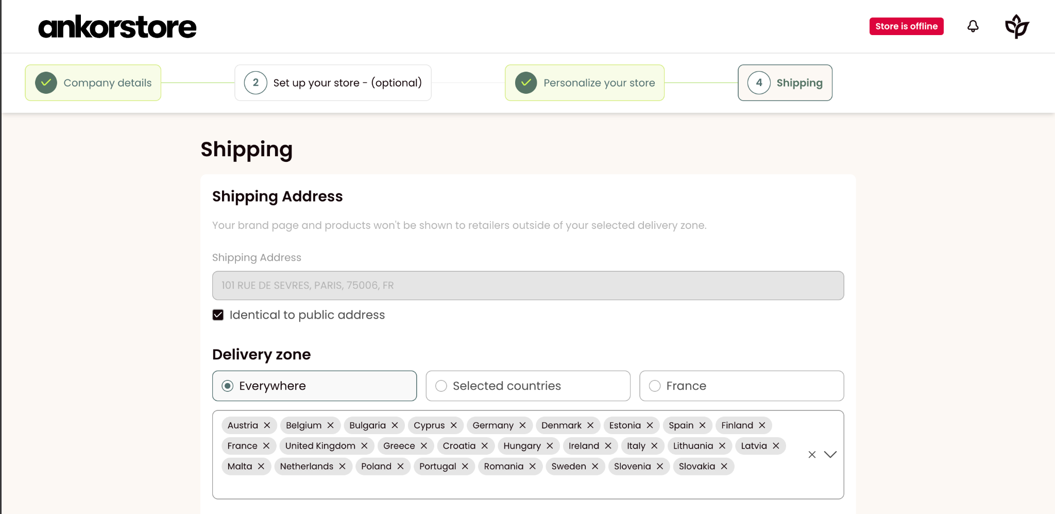Go to the ankorstore home logo
The image size is (1055, 514).
tap(117, 27)
